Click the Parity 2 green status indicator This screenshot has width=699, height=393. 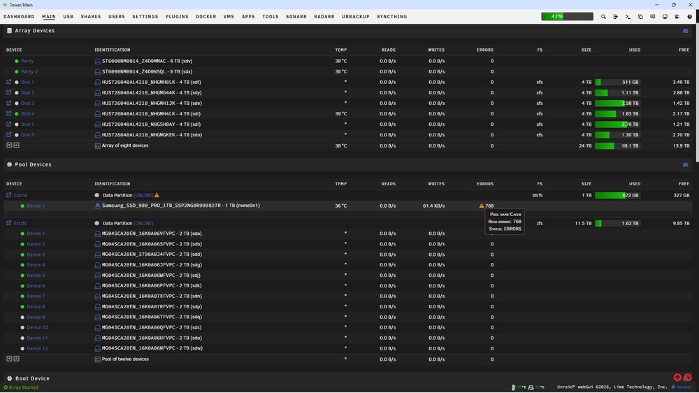coord(17,71)
